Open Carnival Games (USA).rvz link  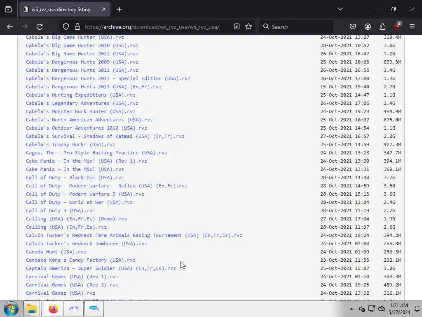tap(61, 293)
